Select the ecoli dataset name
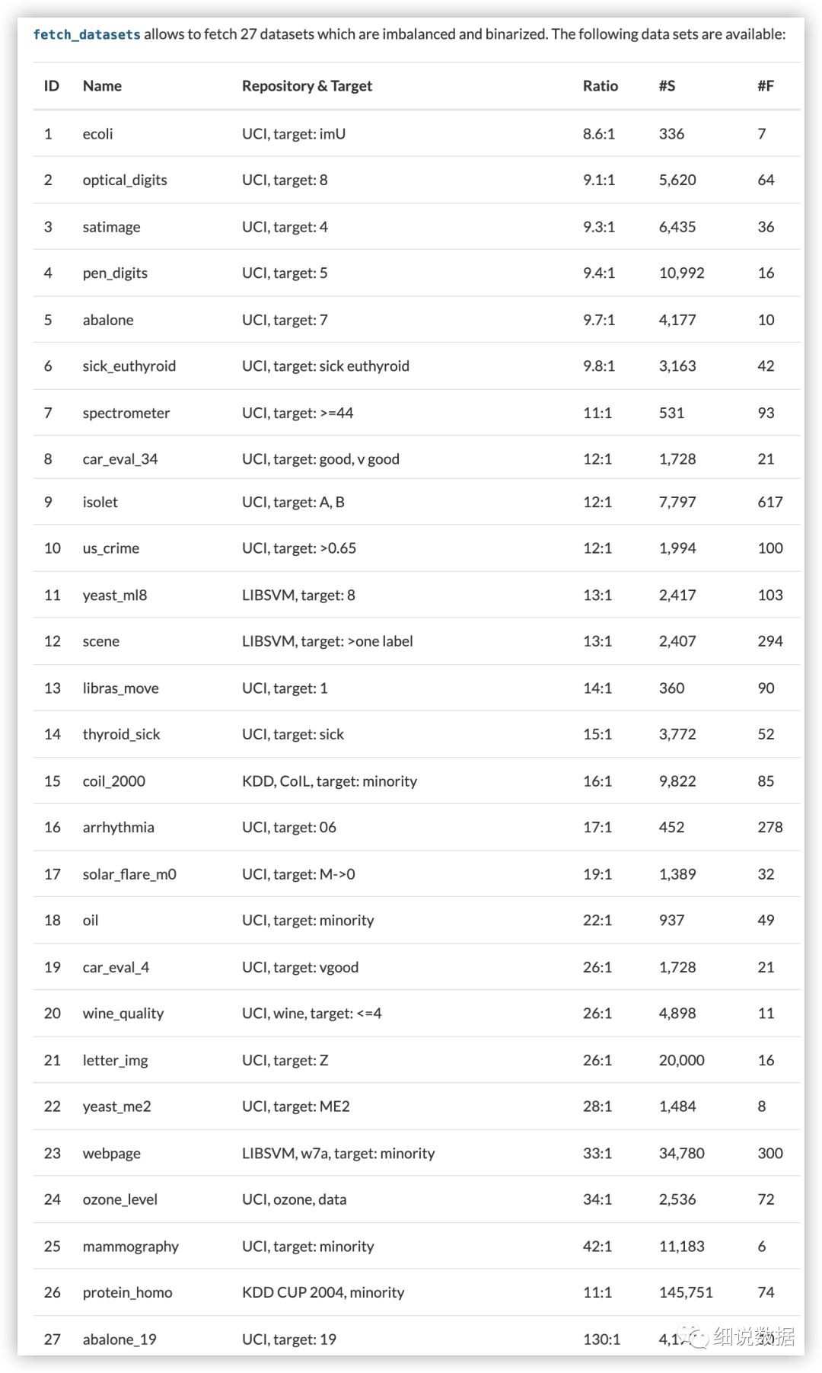 [97, 134]
